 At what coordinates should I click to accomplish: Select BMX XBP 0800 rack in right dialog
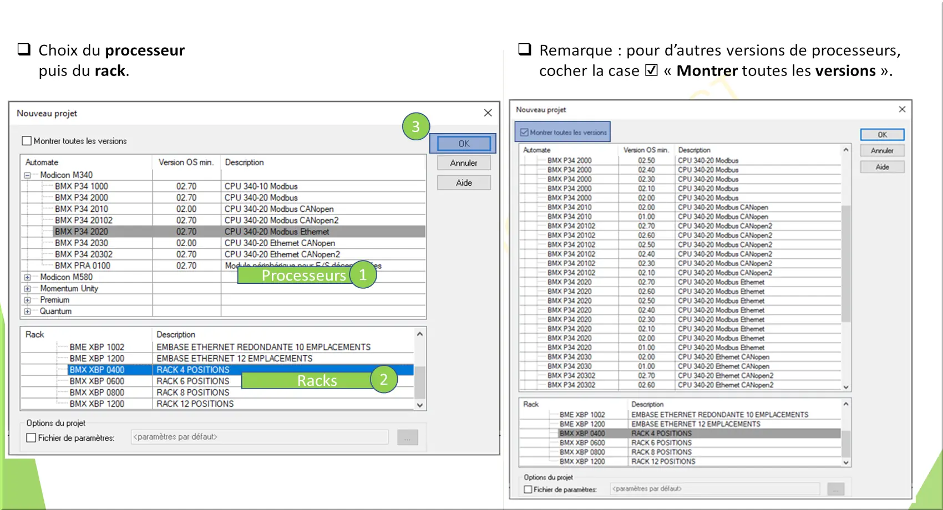(582, 452)
